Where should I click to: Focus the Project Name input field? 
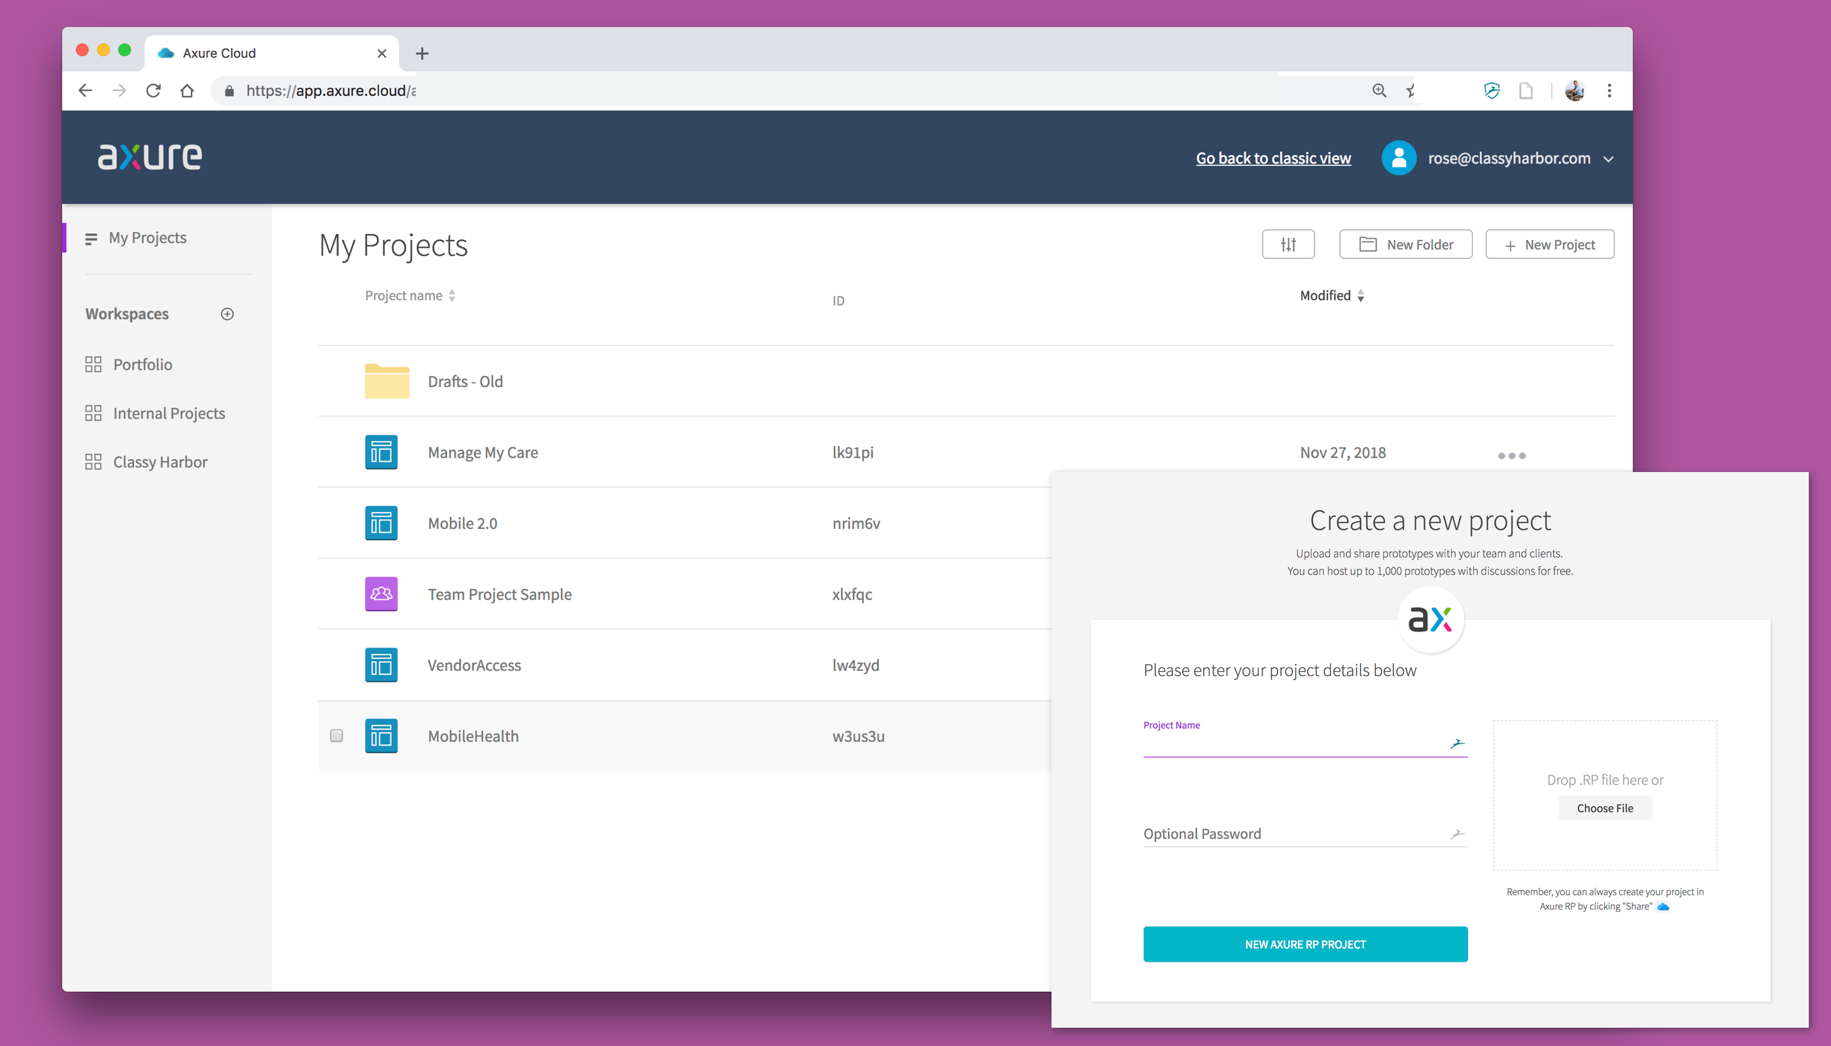tap(1305, 743)
